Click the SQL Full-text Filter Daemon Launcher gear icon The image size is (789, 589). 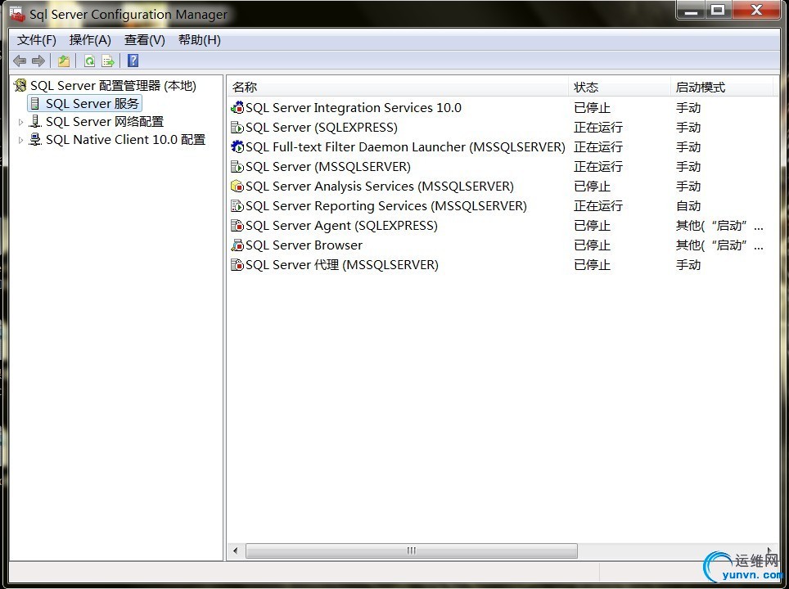[237, 146]
